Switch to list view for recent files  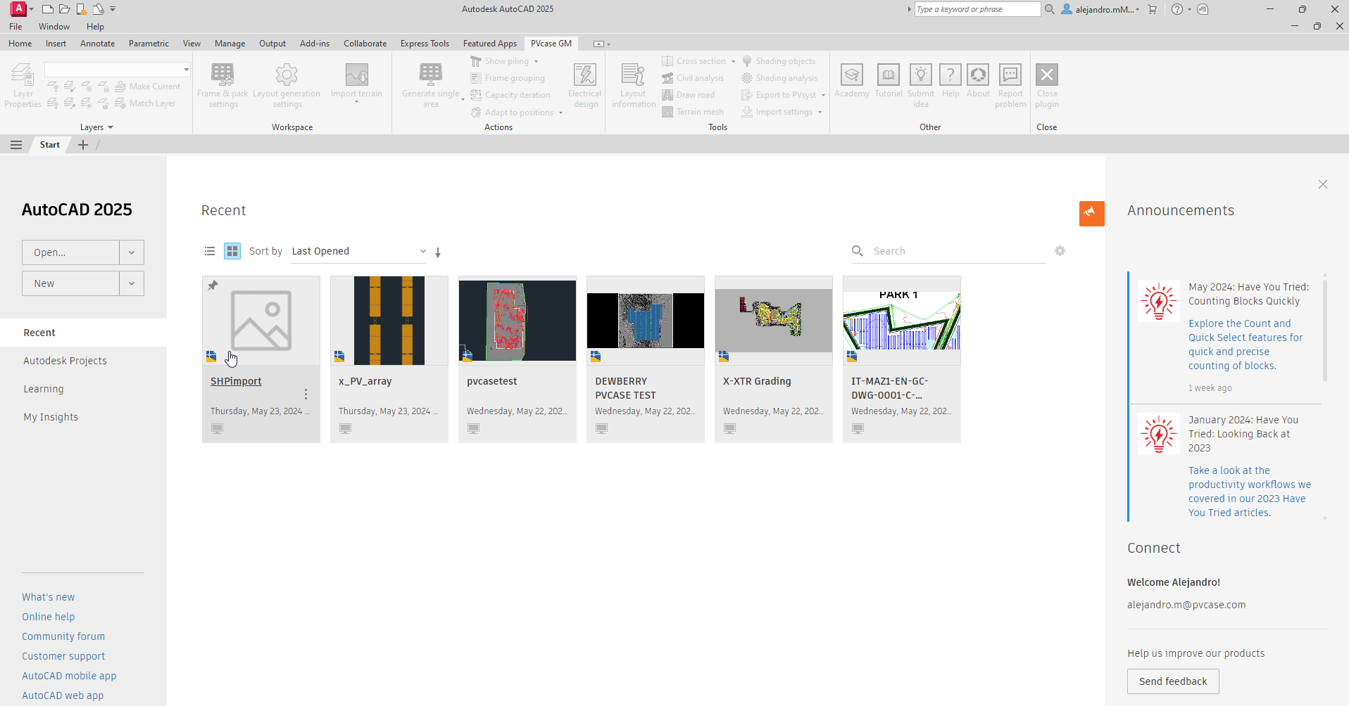pos(209,251)
